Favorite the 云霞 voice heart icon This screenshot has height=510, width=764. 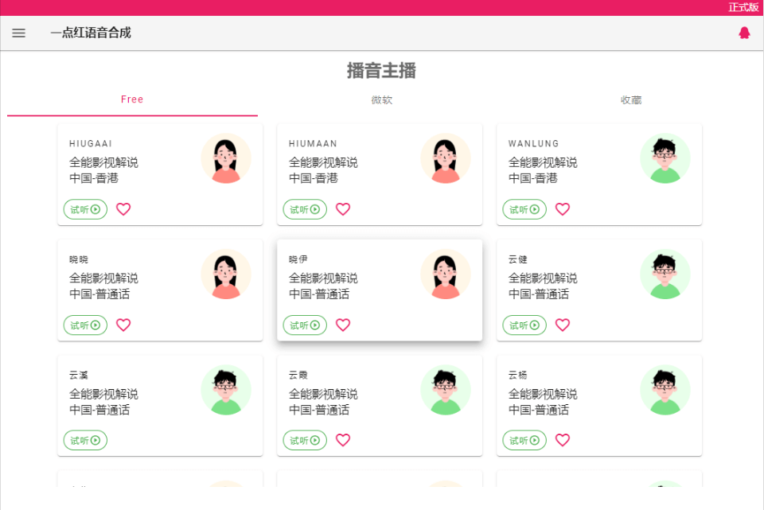(x=343, y=440)
